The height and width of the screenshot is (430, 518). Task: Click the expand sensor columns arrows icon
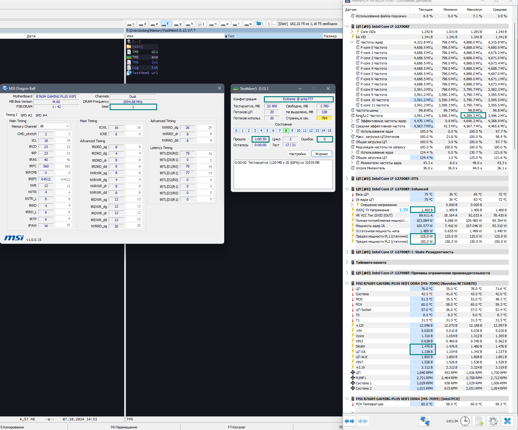tap(349, 421)
